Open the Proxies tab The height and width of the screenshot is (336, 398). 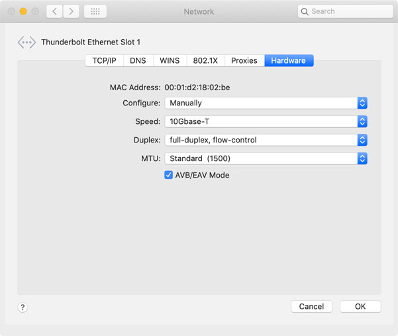tap(244, 60)
